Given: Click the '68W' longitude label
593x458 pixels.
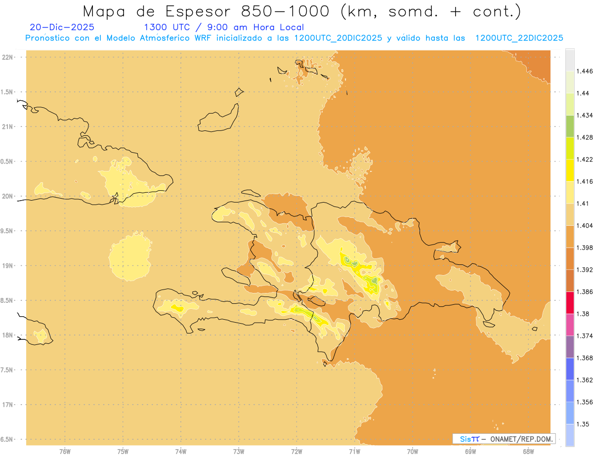Looking at the screenshot, I should [528, 452].
